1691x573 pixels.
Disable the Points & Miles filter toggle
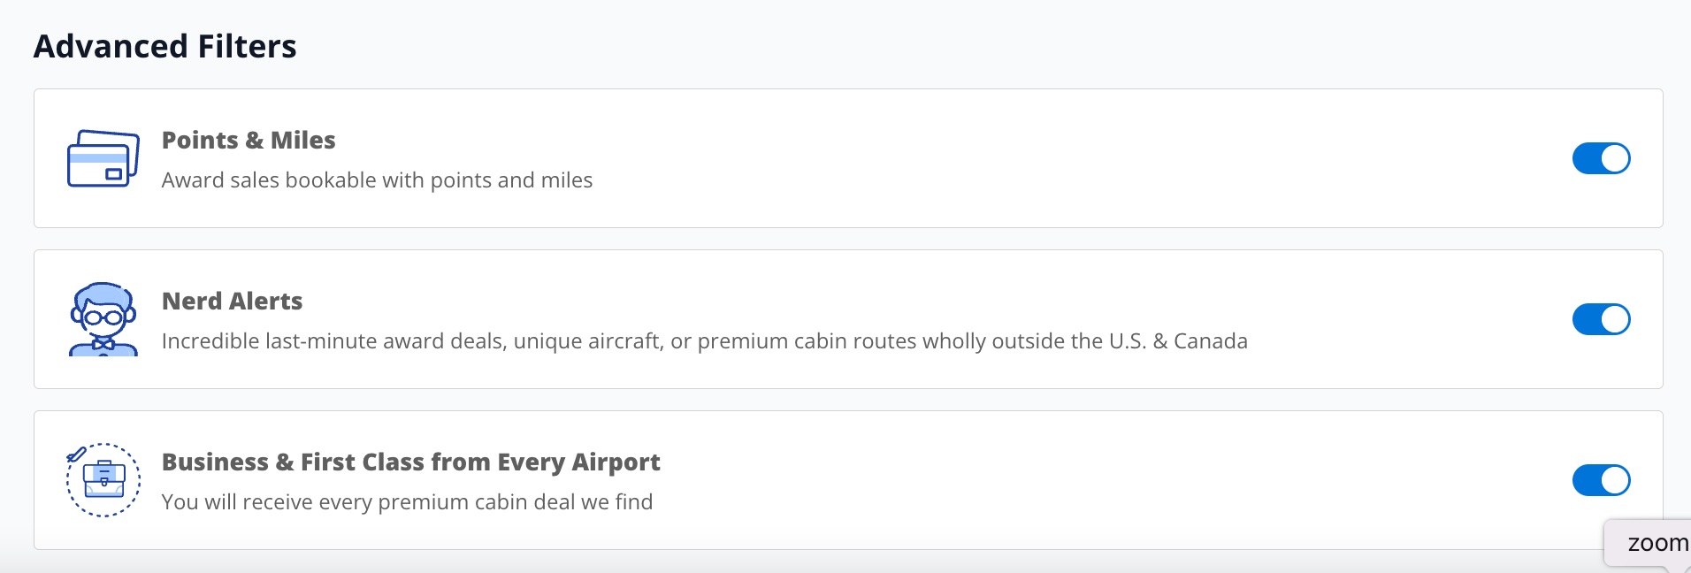click(1602, 158)
